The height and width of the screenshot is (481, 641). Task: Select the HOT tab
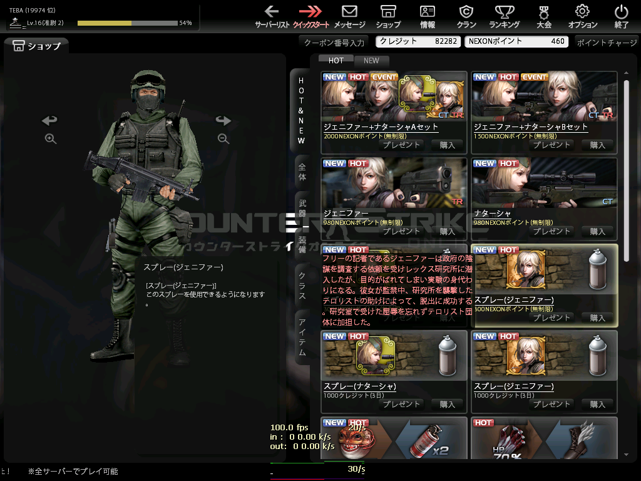click(336, 61)
